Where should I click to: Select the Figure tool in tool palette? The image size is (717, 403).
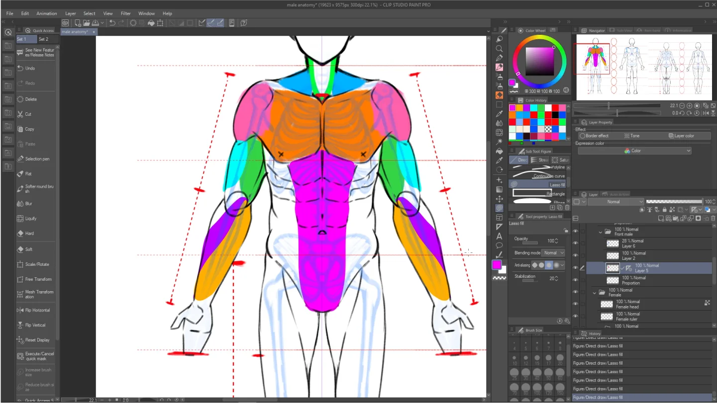tap(499, 208)
